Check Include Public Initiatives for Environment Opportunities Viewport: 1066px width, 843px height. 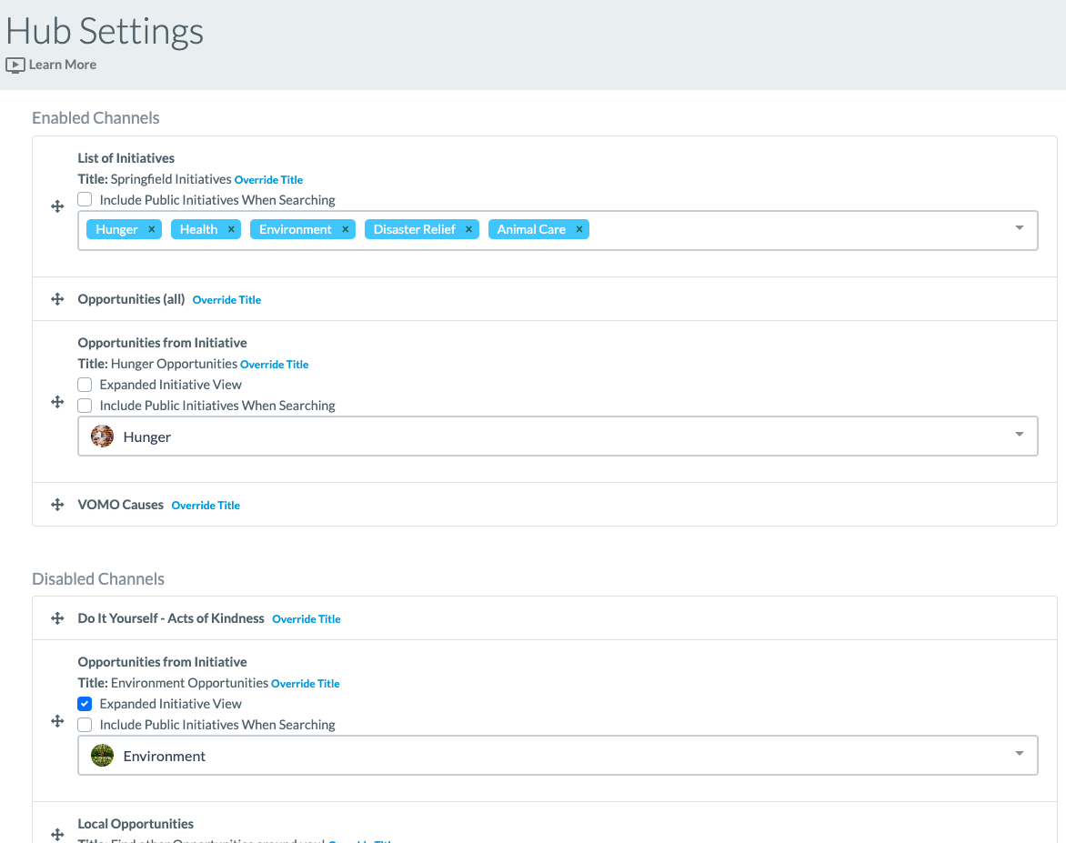pyautogui.click(x=85, y=725)
